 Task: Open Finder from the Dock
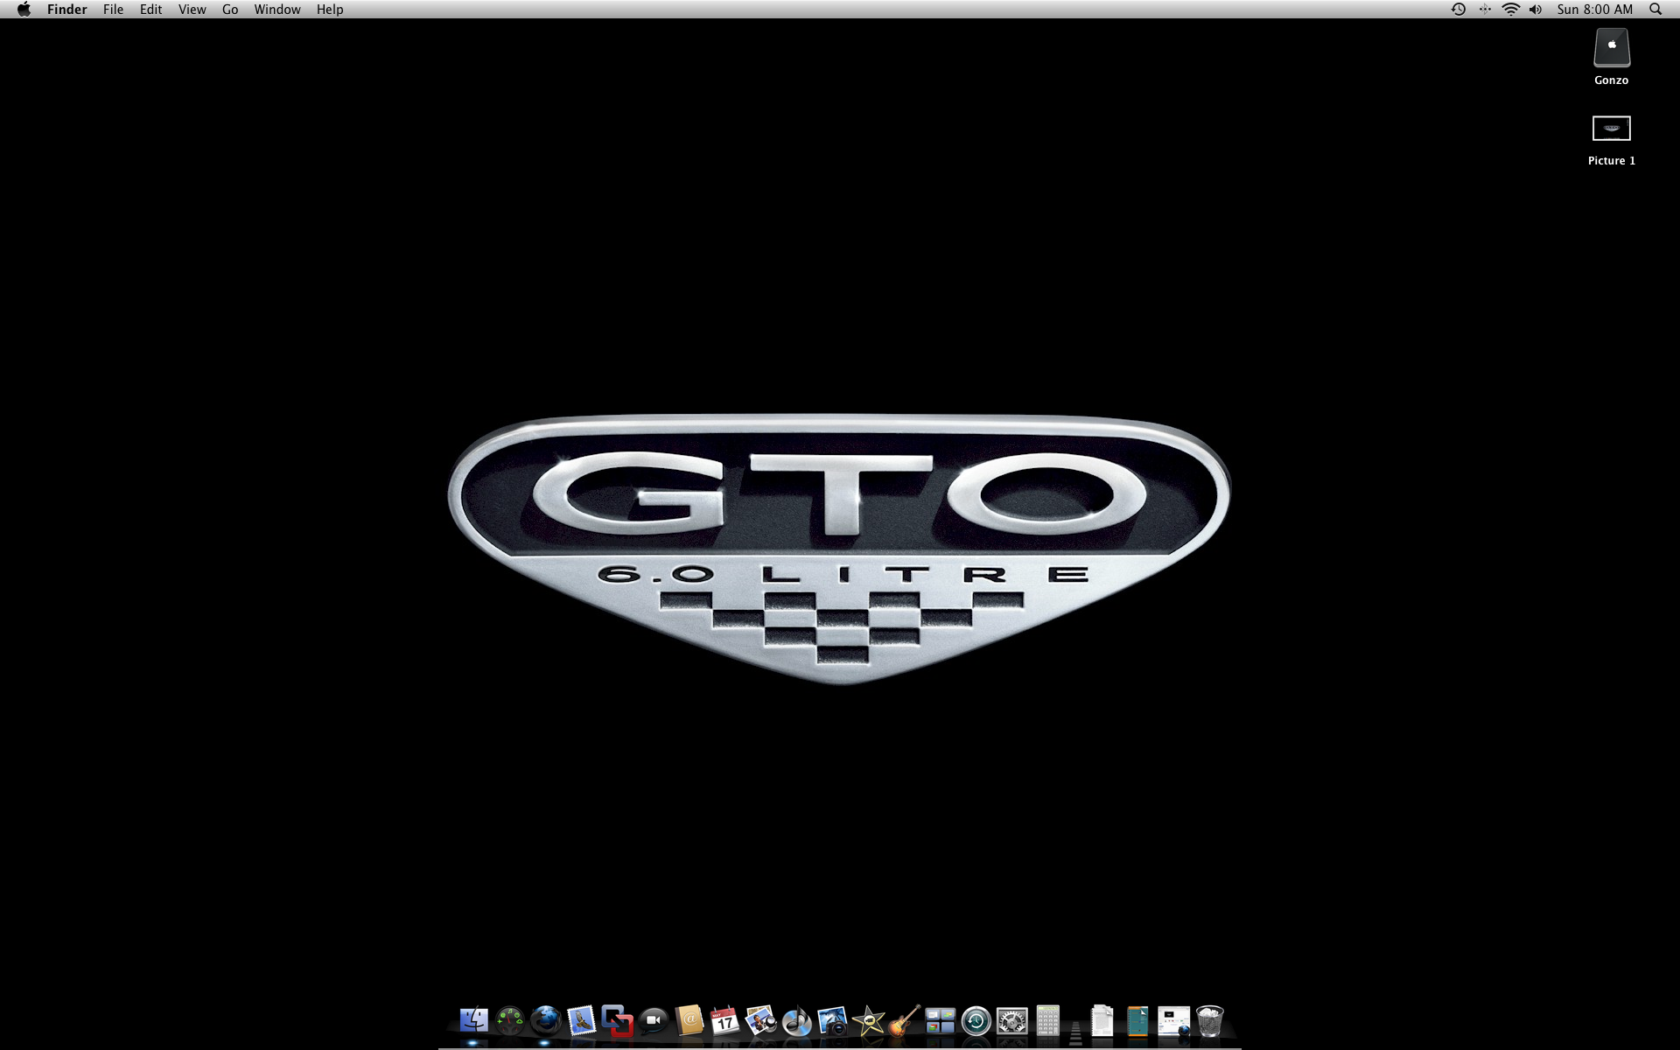[473, 1020]
